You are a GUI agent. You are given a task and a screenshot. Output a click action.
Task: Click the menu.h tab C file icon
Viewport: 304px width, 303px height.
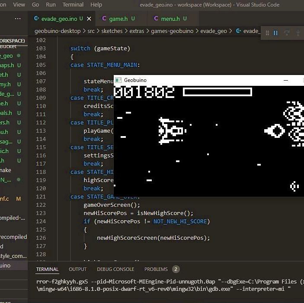coord(156,18)
